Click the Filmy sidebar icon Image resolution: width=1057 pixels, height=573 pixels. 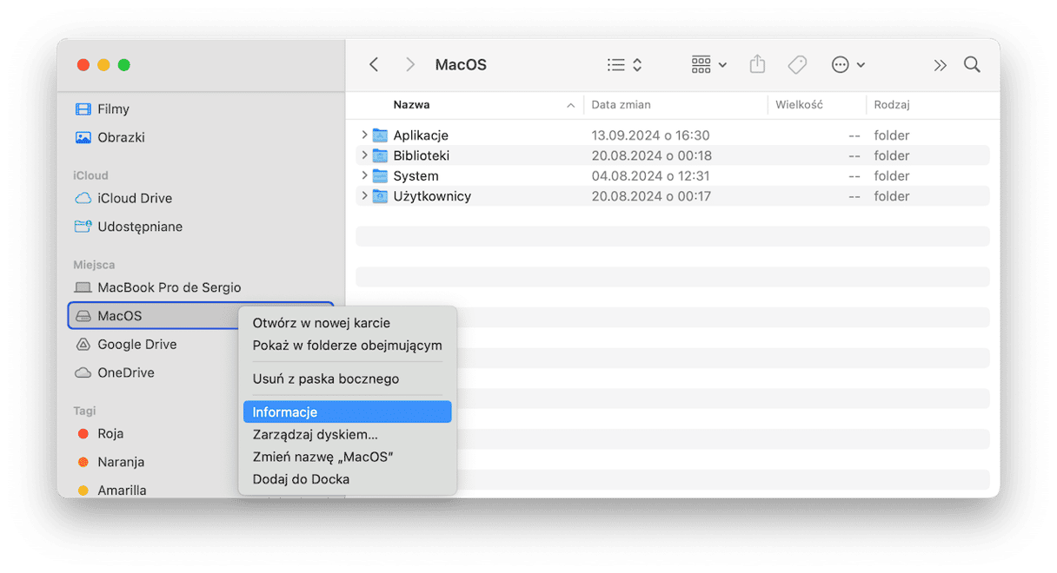click(83, 109)
